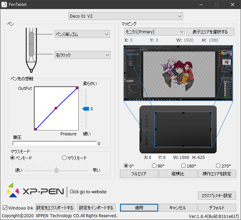
Task: Click the tablet active area preview
Action: coord(183,129)
